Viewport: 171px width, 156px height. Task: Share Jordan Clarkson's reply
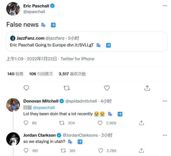click(x=142, y=151)
